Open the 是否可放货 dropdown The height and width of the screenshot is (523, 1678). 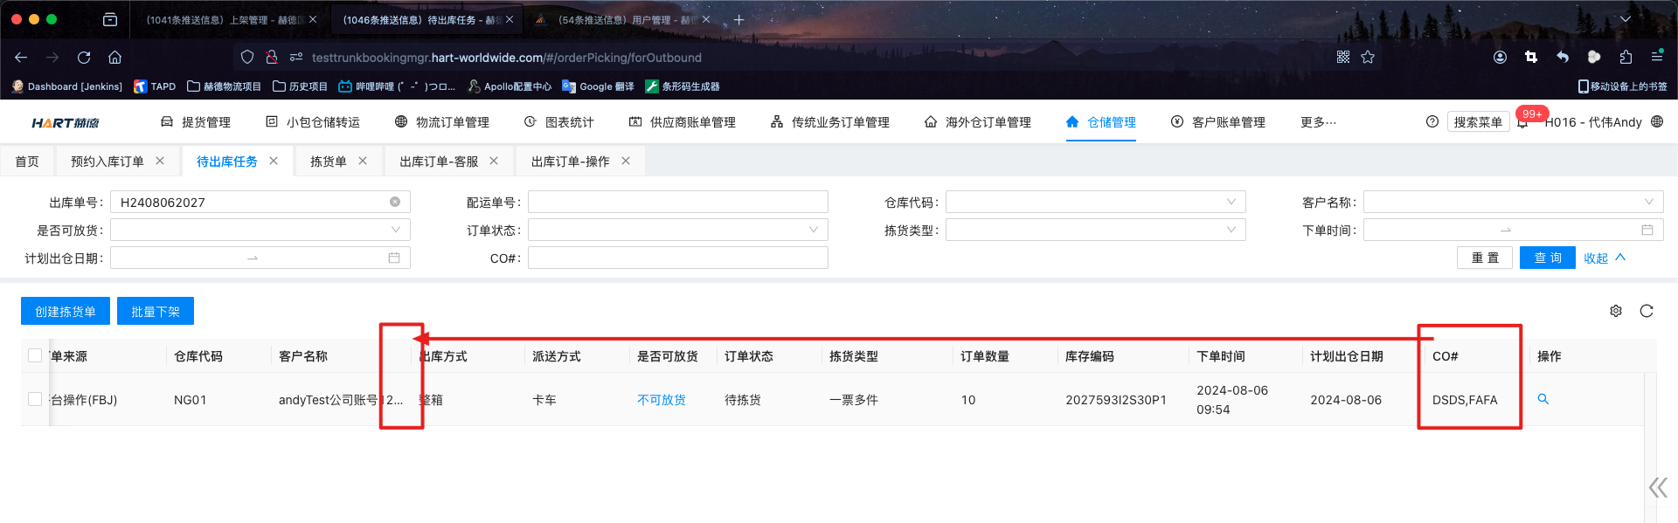[260, 230]
